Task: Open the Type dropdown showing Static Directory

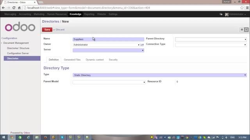Action: 160,75
